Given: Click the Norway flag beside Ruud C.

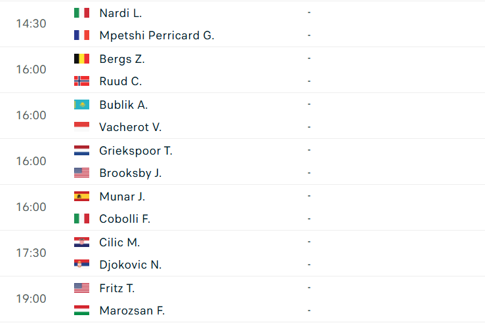Looking at the screenshot, I should (x=81, y=81).
